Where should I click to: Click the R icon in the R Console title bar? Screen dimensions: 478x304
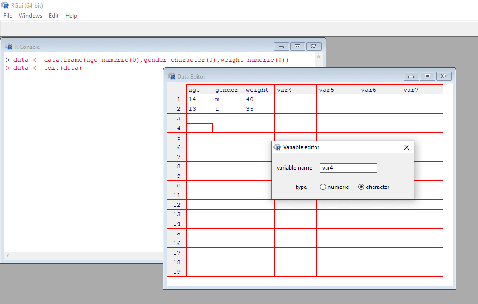pyautogui.click(x=9, y=47)
